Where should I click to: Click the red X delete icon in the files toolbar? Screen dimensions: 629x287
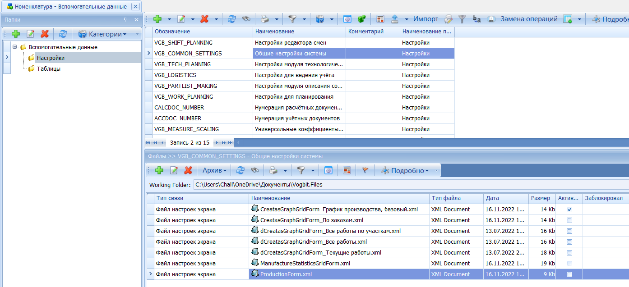point(188,170)
